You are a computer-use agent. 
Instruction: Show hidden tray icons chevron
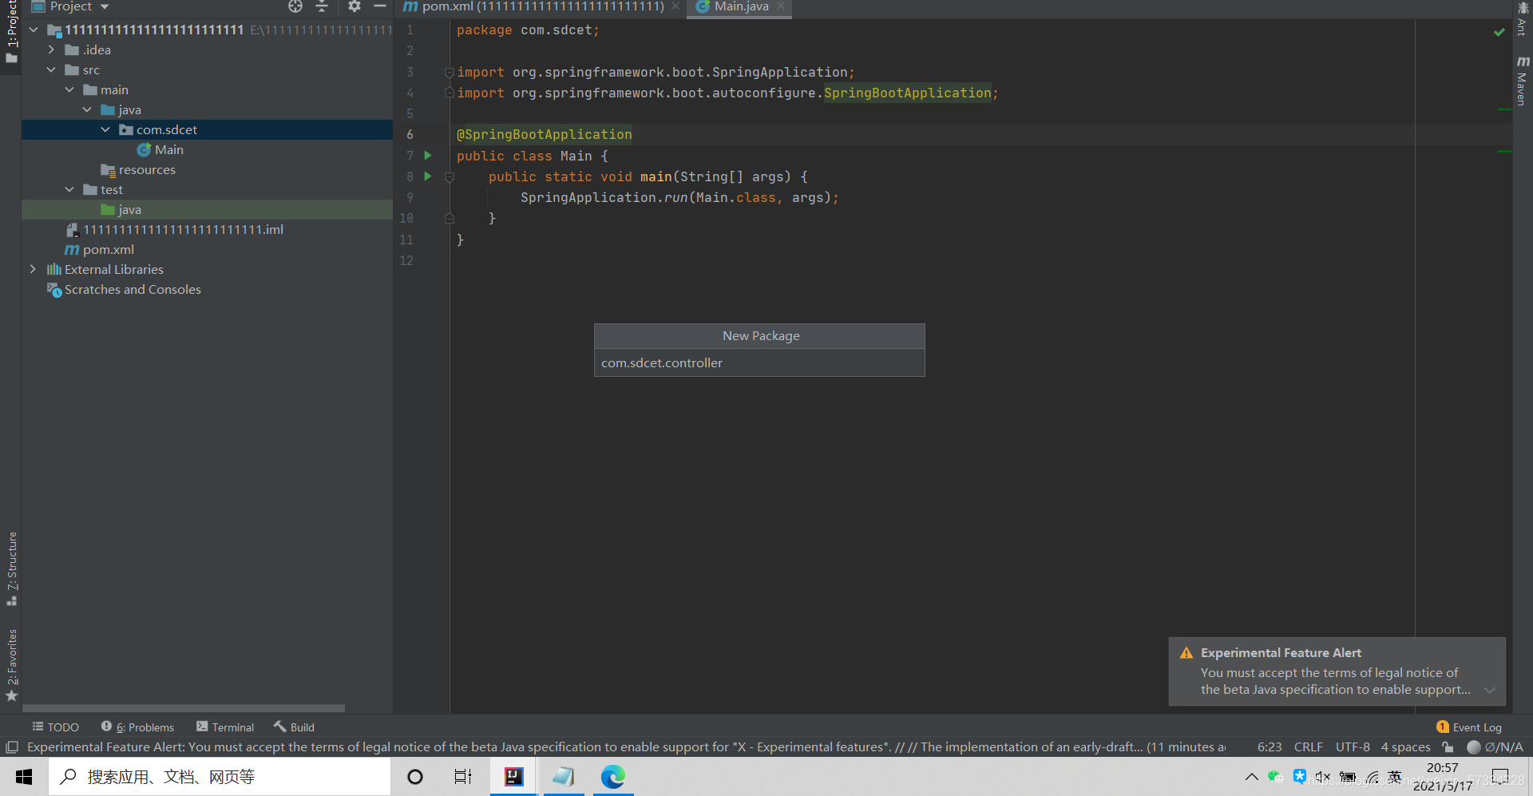coord(1251,777)
